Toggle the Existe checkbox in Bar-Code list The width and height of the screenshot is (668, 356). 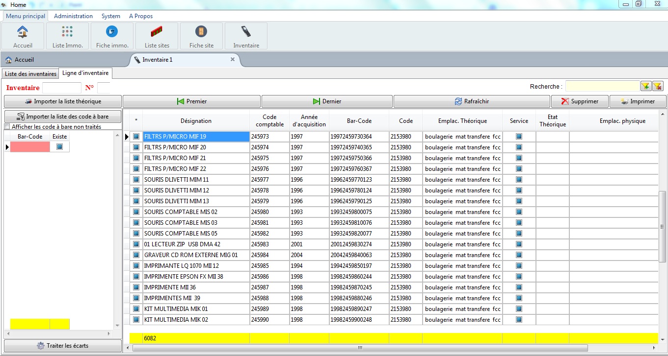(60, 147)
